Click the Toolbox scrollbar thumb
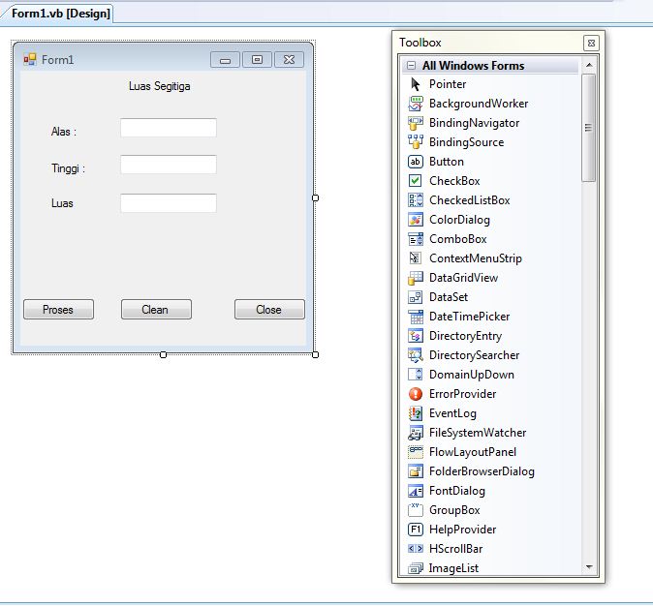This screenshot has height=606, width=653. tap(588, 128)
